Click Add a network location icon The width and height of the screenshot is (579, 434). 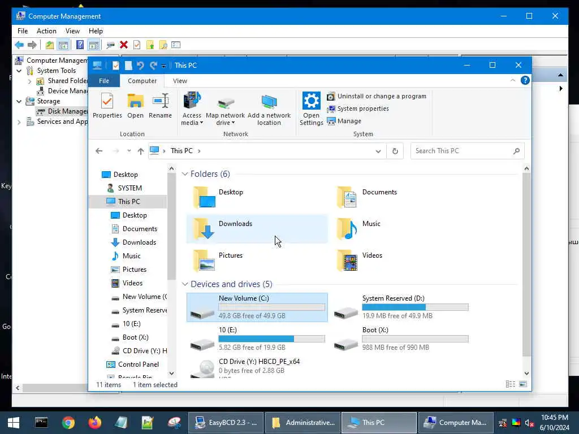[x=269, y=109]
